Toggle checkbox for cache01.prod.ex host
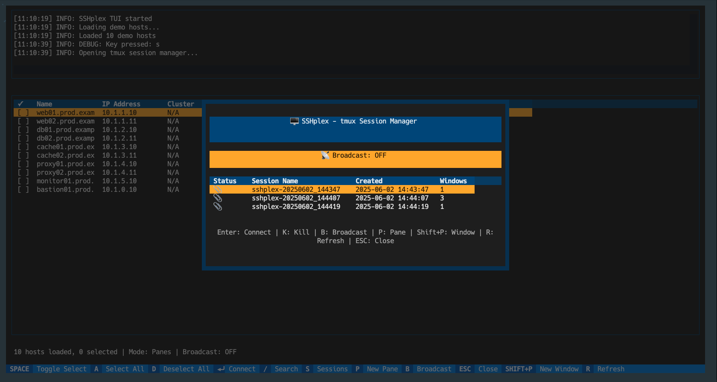 point(23,147)
